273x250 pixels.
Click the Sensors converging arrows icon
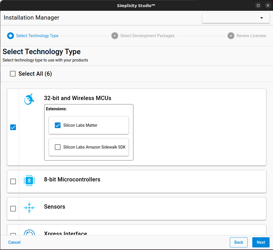pyautogui.click(x=29, y=208)
